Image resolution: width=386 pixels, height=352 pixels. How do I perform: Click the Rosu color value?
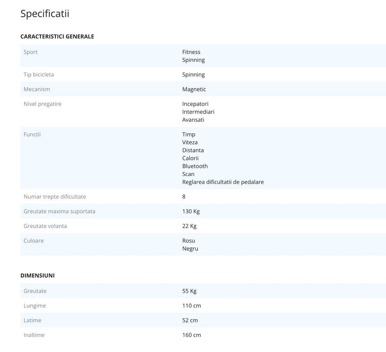[x=188, y=241]
